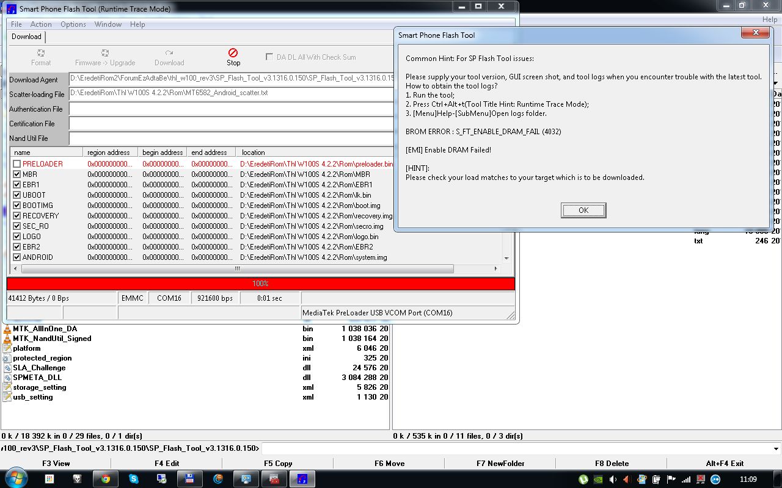Image resolution: width=782 pixels, height=488 pixels.
Task: Click the partition list scroll-down arrow
Action: pos(506,258)
